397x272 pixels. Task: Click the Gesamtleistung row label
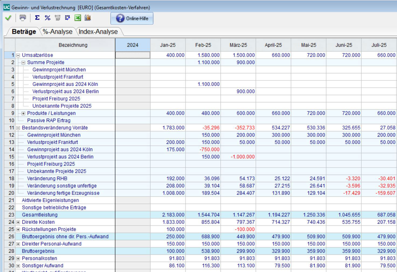40,215
